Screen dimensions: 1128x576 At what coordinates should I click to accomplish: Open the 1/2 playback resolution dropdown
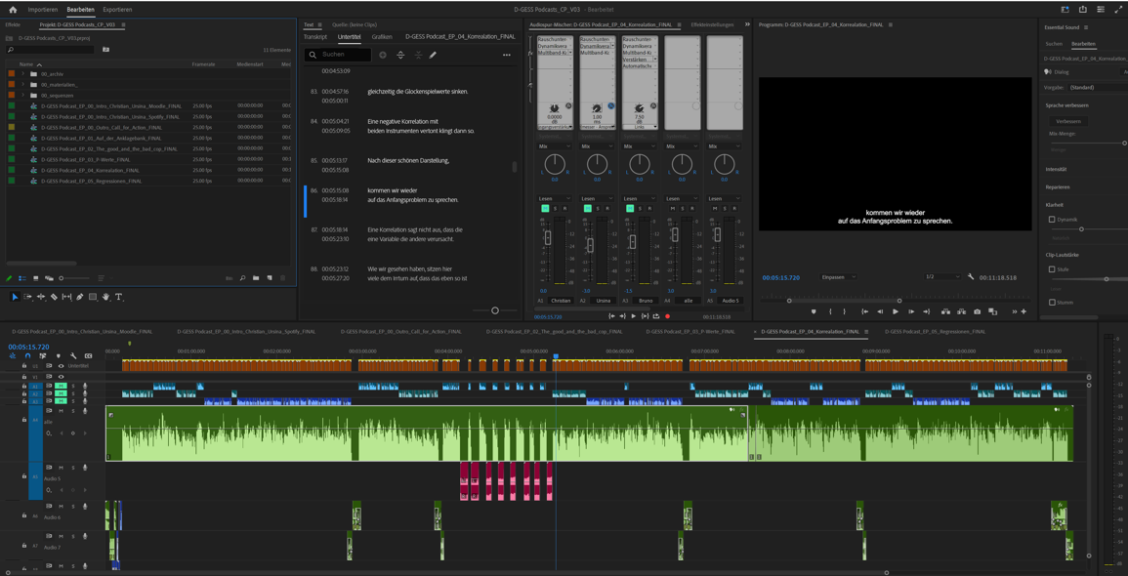pyautogui.click(x=942, y=277)
